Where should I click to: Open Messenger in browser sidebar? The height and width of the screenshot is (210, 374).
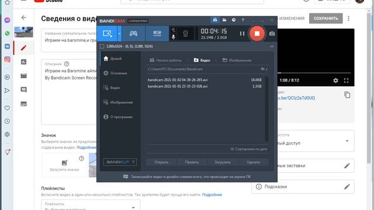pyautogui.click(x=7, y=20)
